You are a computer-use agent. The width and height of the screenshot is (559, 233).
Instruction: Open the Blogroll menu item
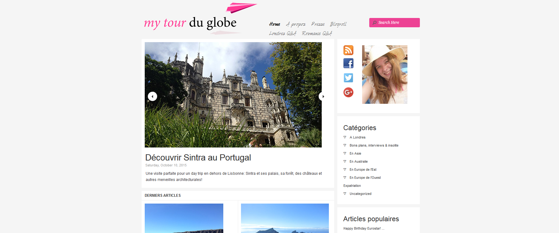(338, 24)
